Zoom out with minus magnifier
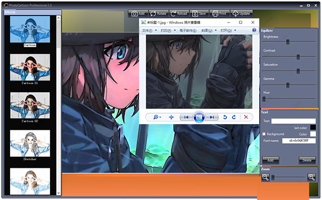 265,177
